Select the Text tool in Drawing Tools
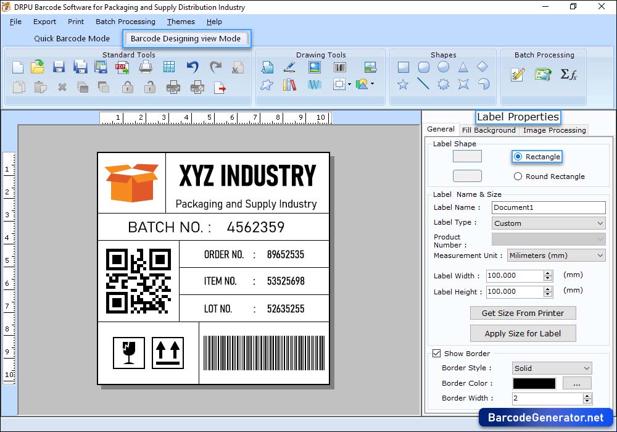 pyautogui.click(x=267, y=67)
